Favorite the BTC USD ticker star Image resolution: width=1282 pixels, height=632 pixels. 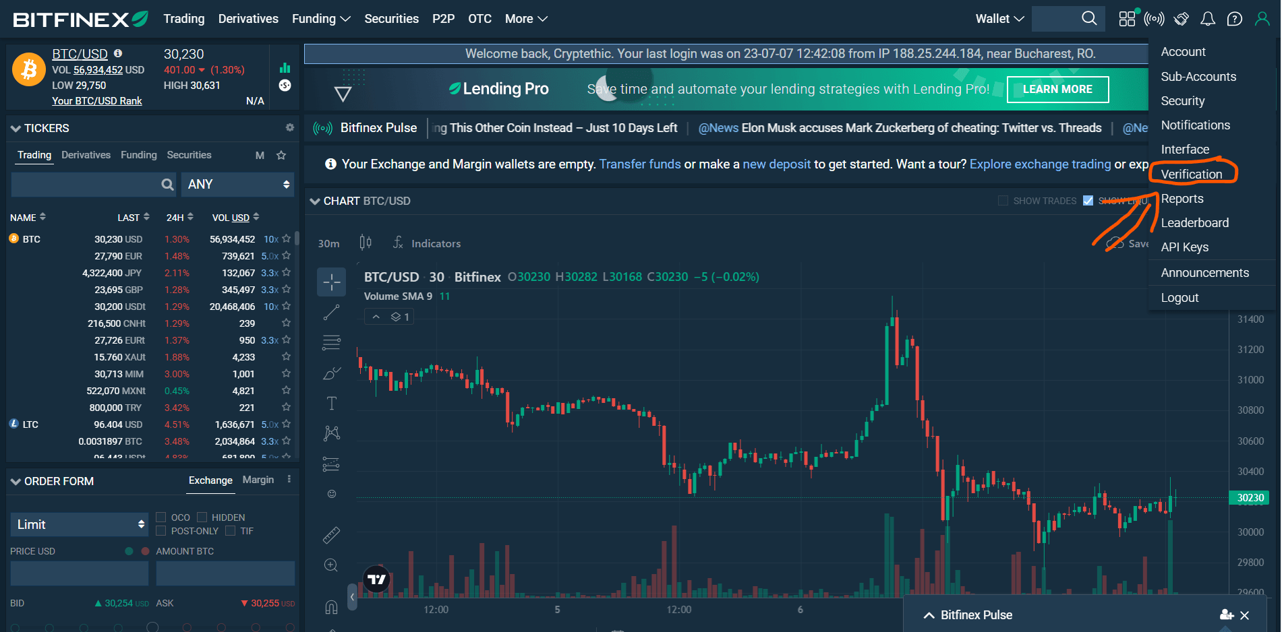[x=287, y=239]
